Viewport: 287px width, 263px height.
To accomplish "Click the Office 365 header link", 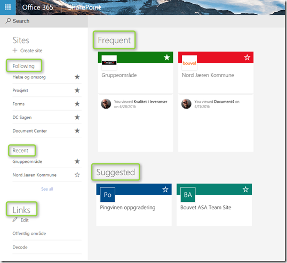I will click(38, 7).
